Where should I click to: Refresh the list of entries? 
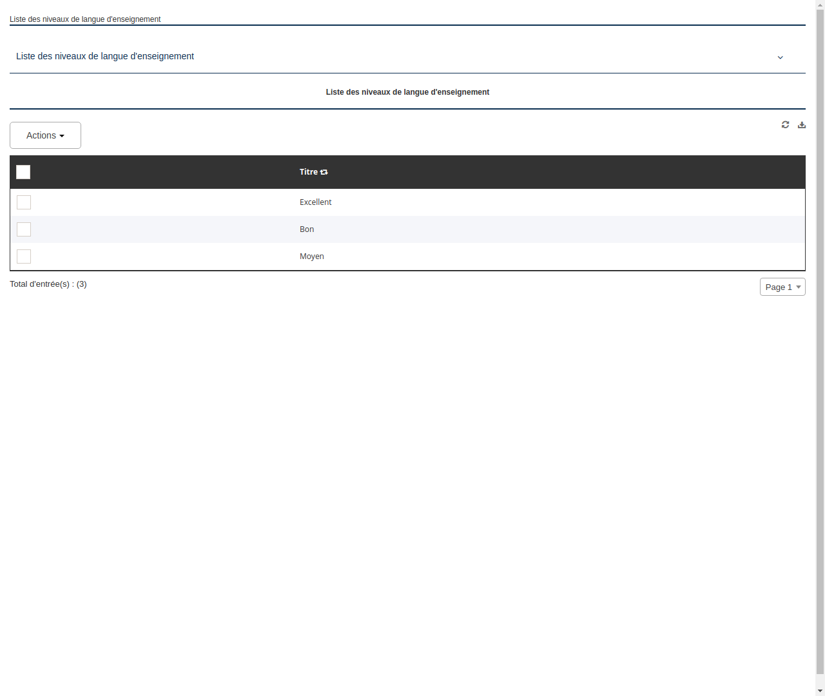(785, 124)
